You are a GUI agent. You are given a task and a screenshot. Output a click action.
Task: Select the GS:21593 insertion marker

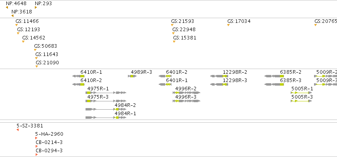click(x=172, y=25)
